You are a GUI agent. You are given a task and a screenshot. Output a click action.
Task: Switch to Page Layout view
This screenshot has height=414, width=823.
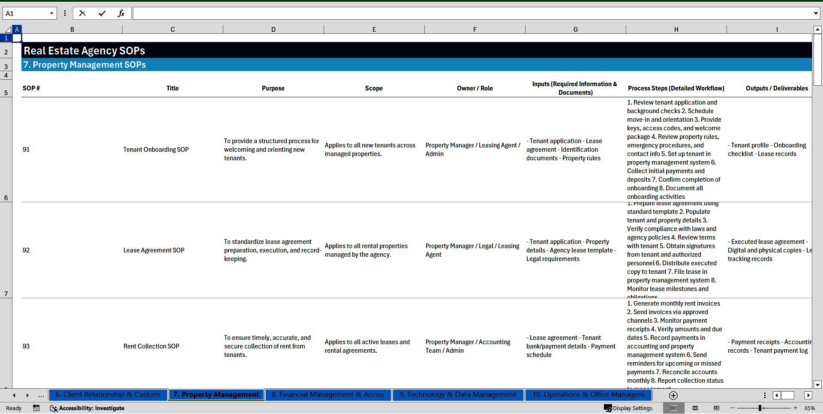(695, 408)
